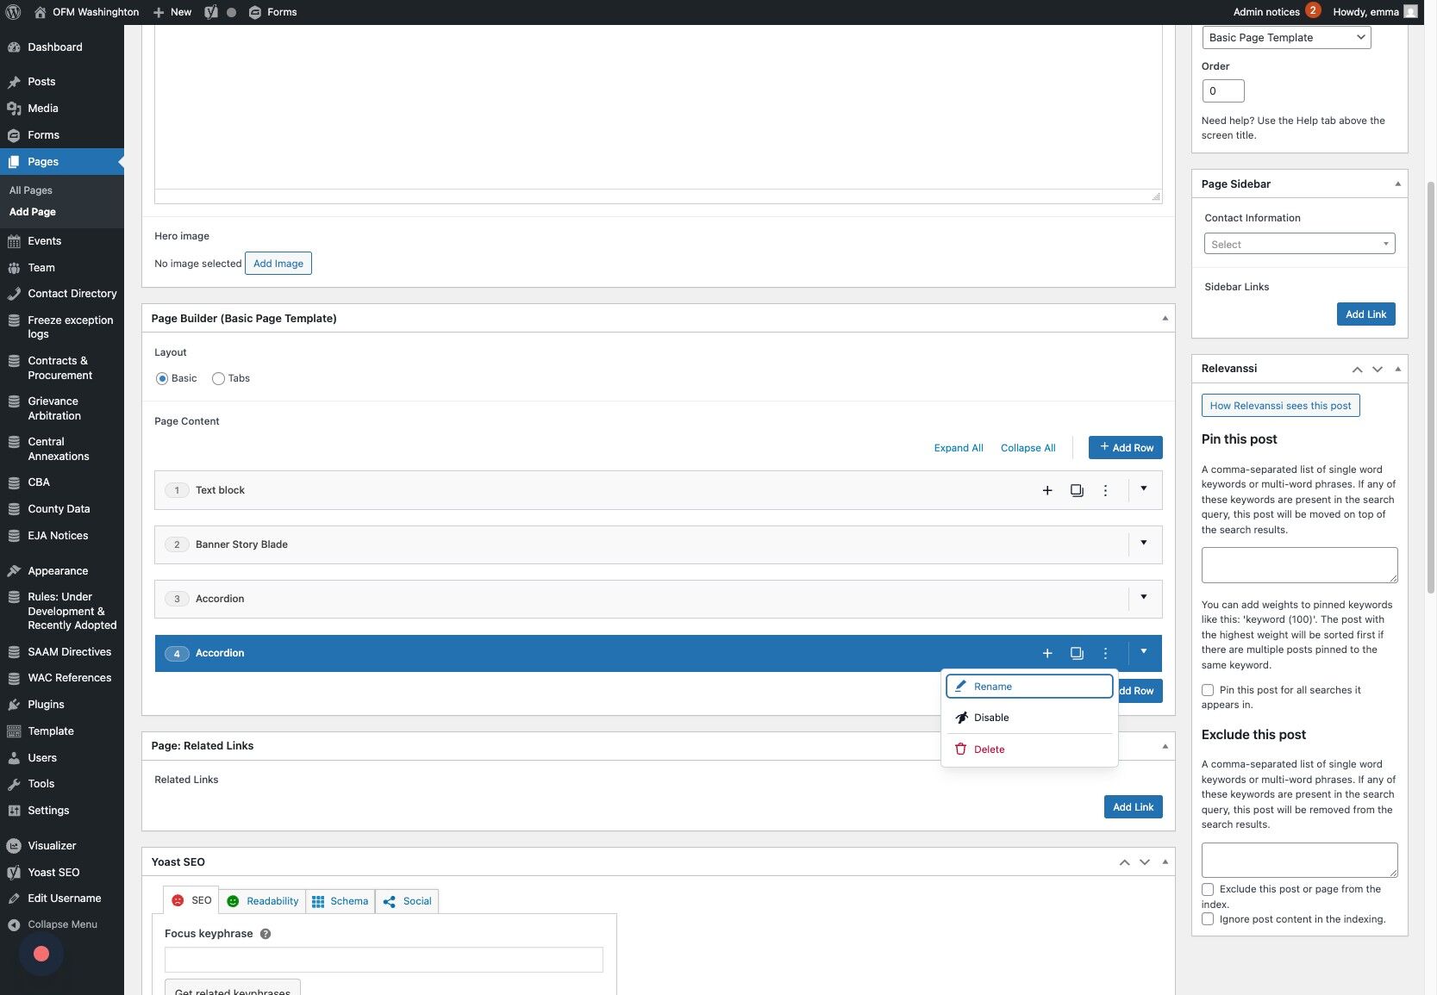Viewport: 1437px width, 995px height.
Task: Choose Rename from the row menu
Action: (1029, 687)
